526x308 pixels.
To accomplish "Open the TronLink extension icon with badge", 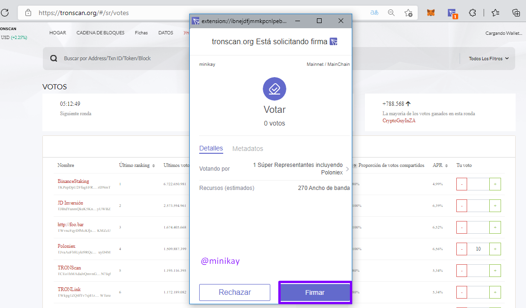I will click(x=452, y=14).
